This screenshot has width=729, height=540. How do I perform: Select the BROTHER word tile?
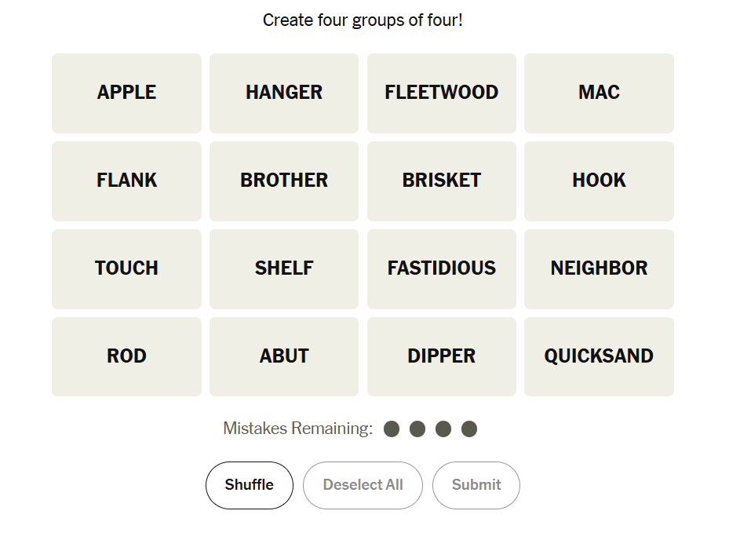click(284, 181)
